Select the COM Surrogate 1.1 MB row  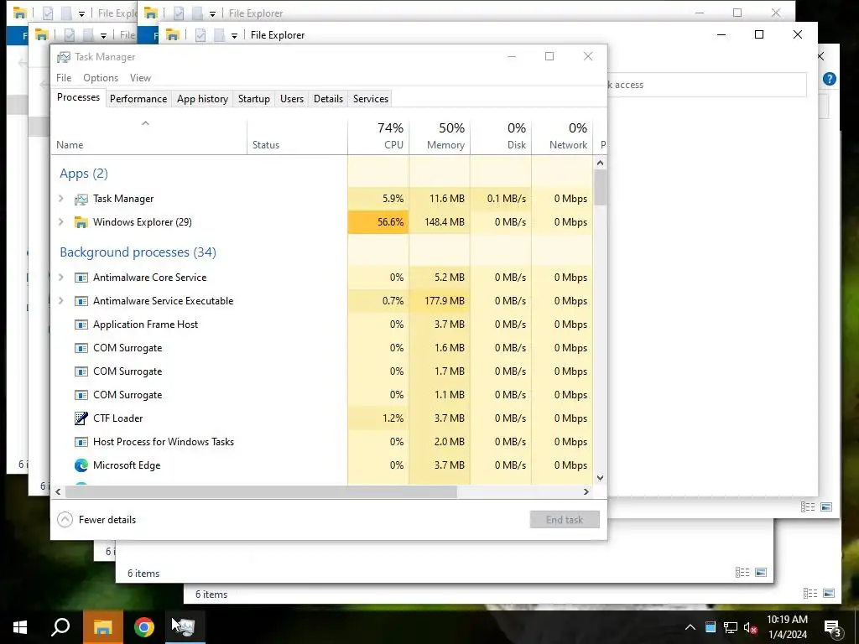[x=321, y=396]
